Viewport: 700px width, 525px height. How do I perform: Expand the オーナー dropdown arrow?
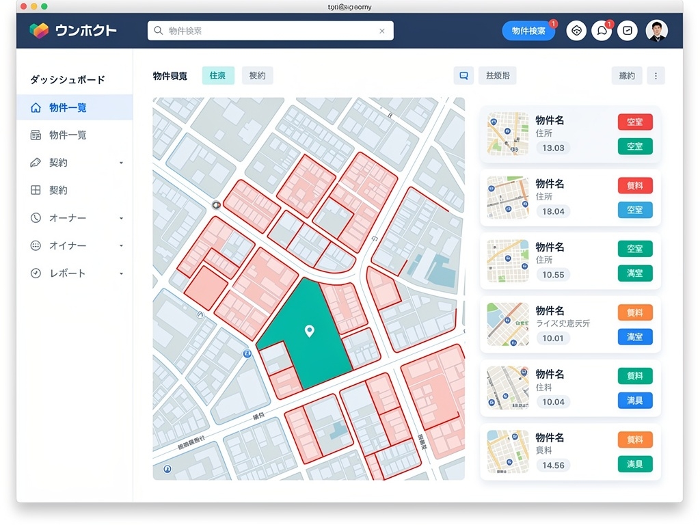(x=121, y=218)
